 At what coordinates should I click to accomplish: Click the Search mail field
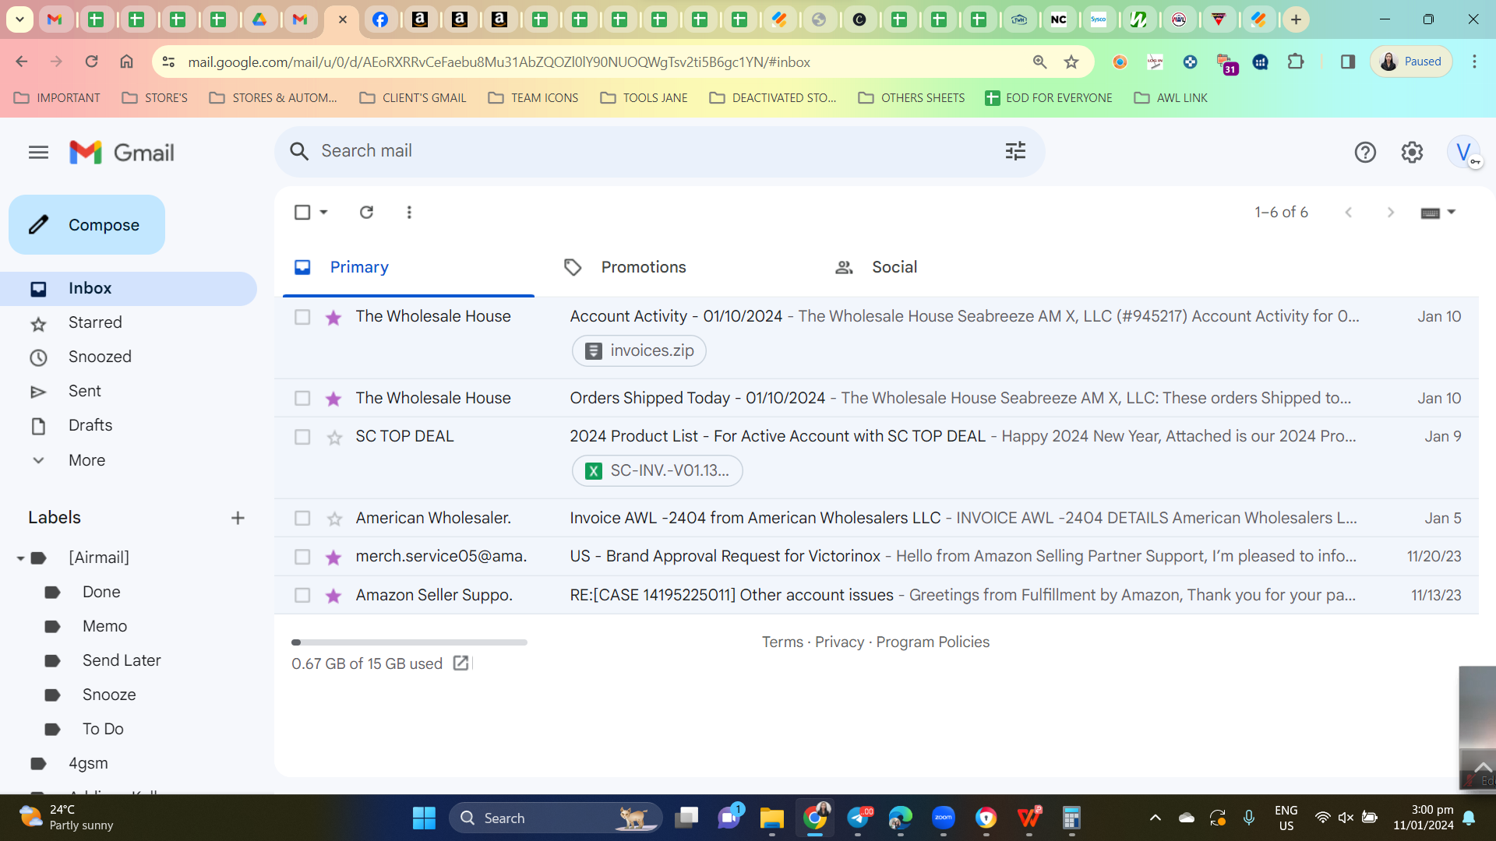click(x=659, y=151)
